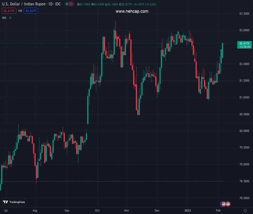This screenshot has width=253, height=214.
Task: Click the www.nehcap.com watermark text
Action: 132,11
